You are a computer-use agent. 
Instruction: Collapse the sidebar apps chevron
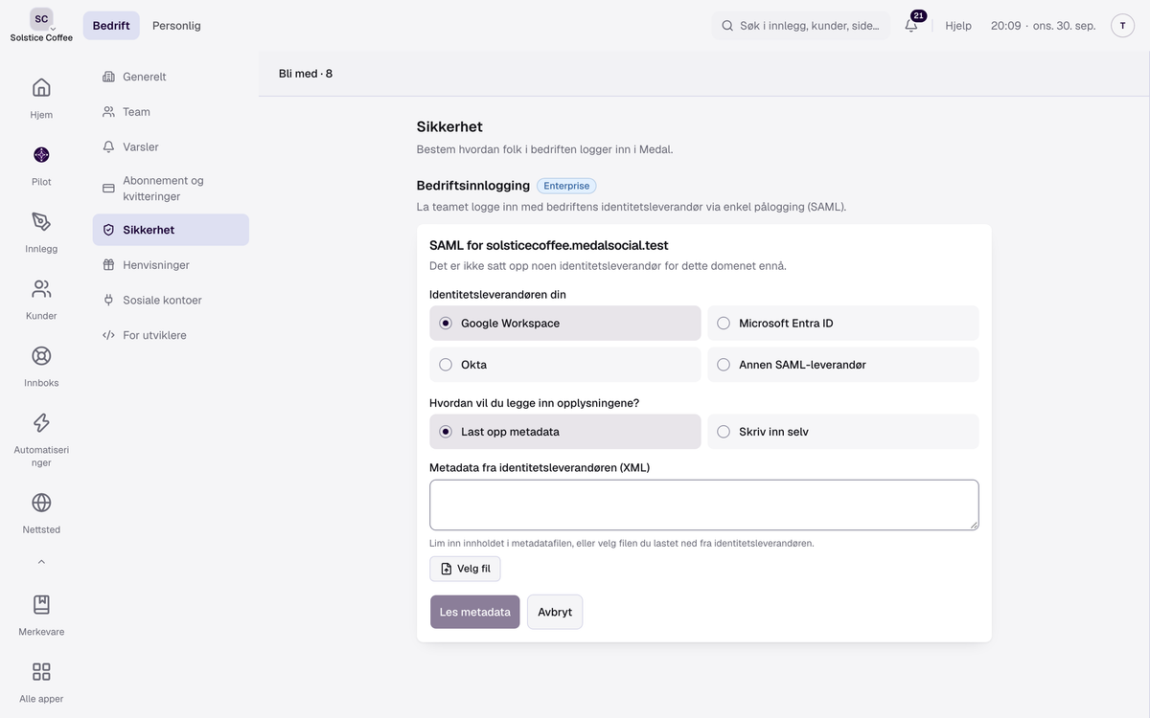click(41, 562)
